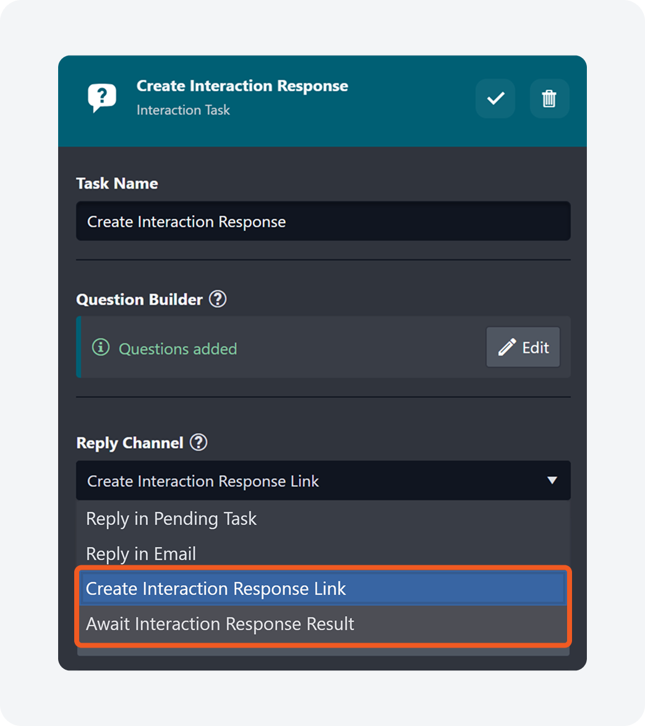645x726 pixels.
Task: Click the Question Builder label
Action: 139,300
